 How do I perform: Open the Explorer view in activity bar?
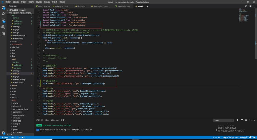[3, 7]
